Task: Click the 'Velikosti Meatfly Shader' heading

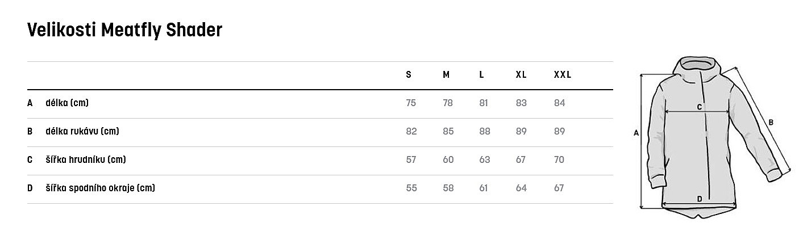Action: click(124, 30)
